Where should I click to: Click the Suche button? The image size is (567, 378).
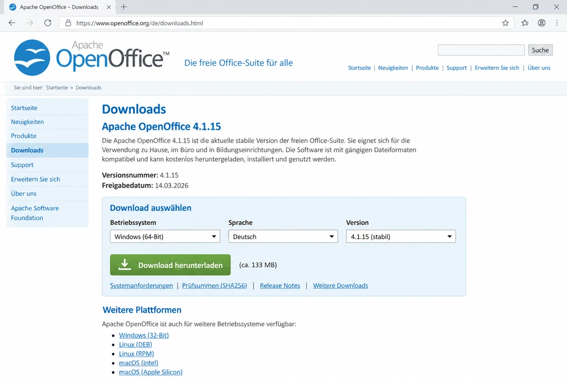pos(540,50)
